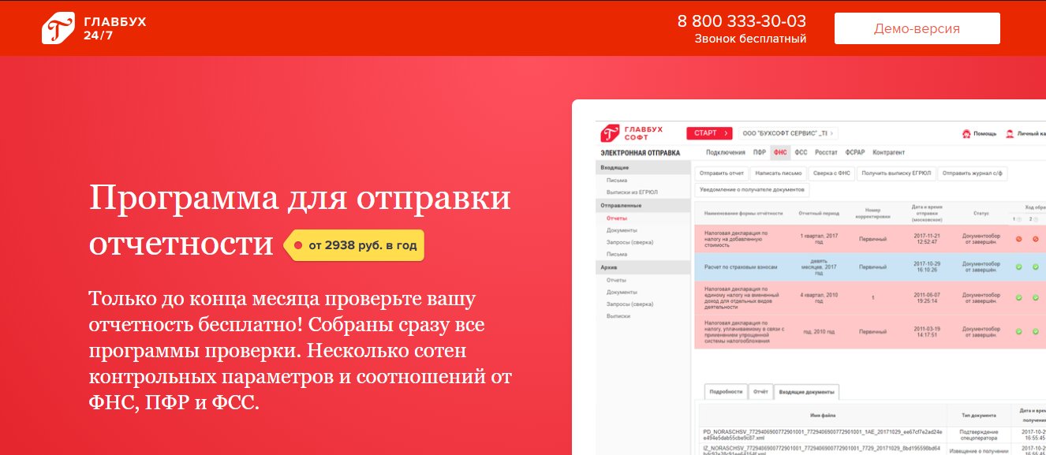Click the Статус column header
This screenshot has height=455, width=1046.
coord(981,214)
